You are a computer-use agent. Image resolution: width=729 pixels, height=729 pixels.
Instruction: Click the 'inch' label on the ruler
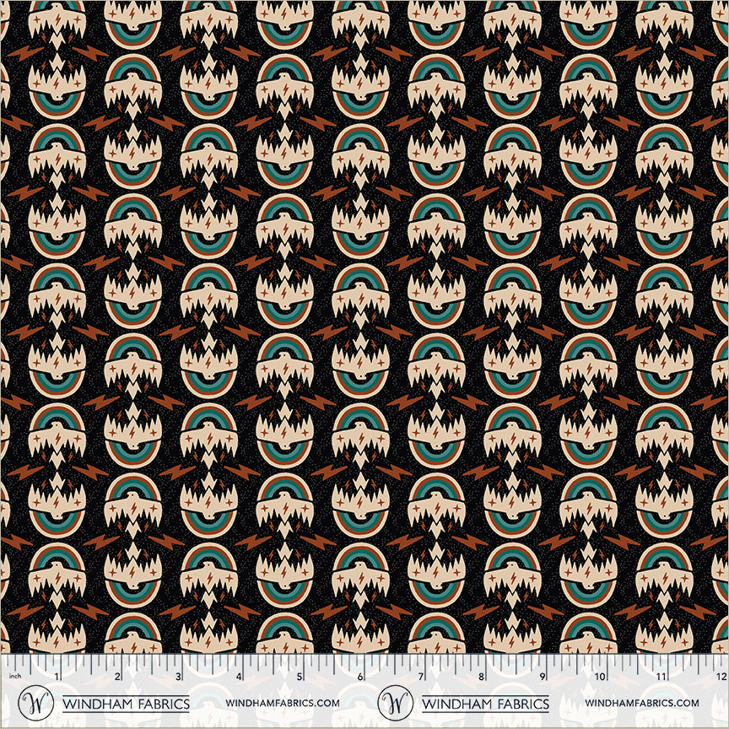[x=13, y=677]
